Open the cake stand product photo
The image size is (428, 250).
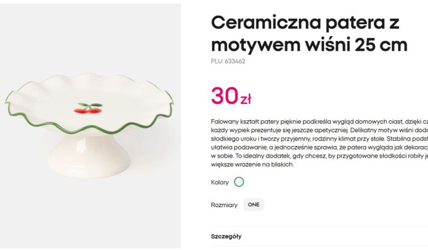tap(90, 126)
